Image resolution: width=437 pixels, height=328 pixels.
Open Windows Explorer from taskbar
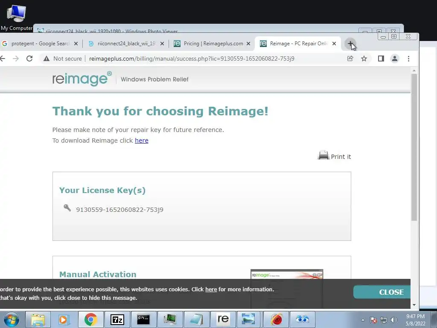38,319
